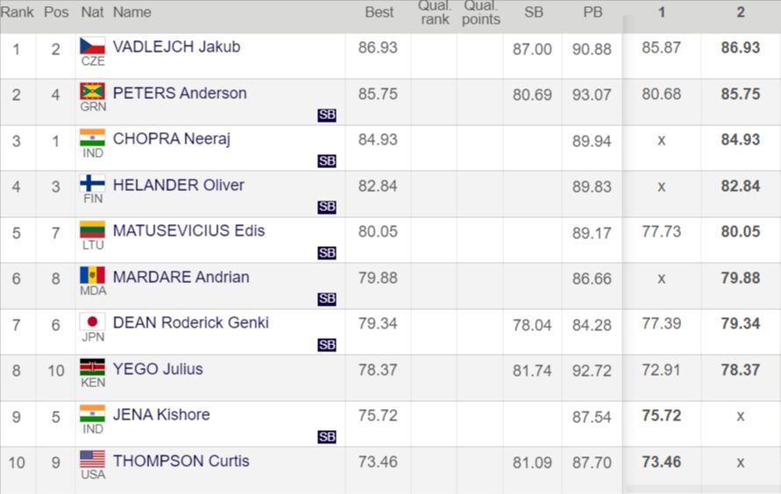Screen dimensions: 781x494
Task: Open THOMPSON Curtis athlete profile
Action: pyautogui.click(x=181, y=461)
